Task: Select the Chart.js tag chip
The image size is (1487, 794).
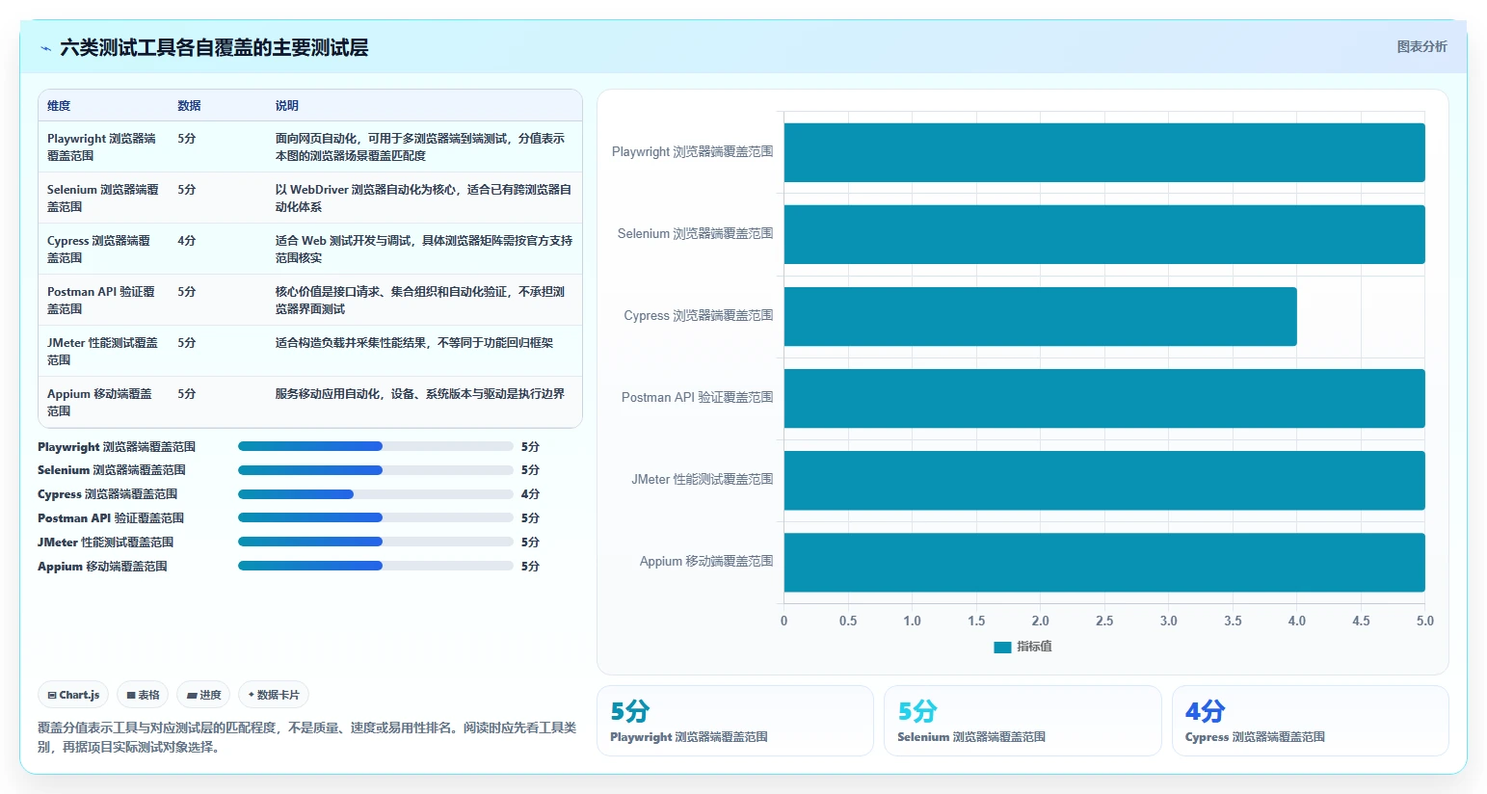Action: tap(73, 695)
